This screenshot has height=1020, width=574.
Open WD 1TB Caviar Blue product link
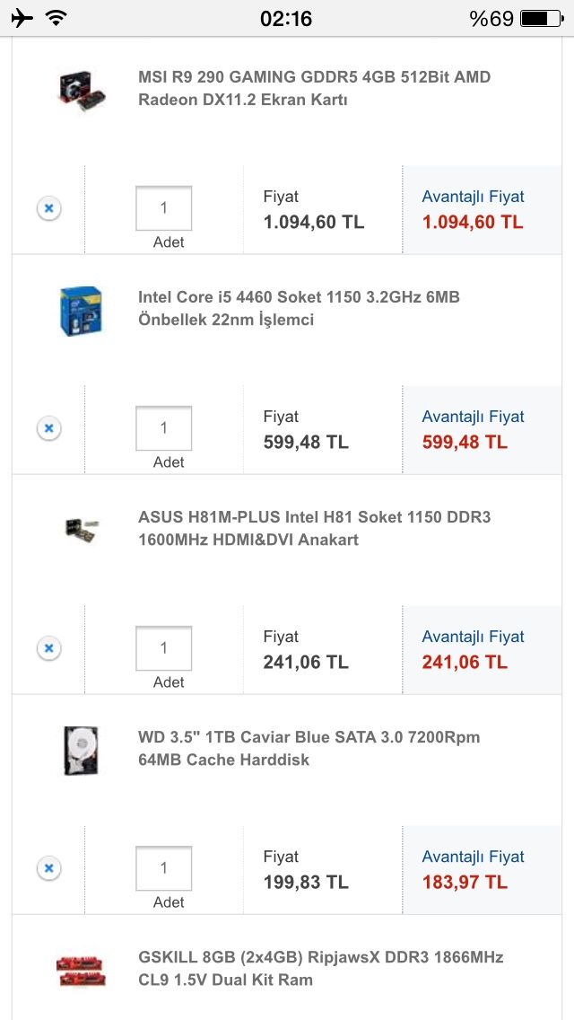click(309, 748)
